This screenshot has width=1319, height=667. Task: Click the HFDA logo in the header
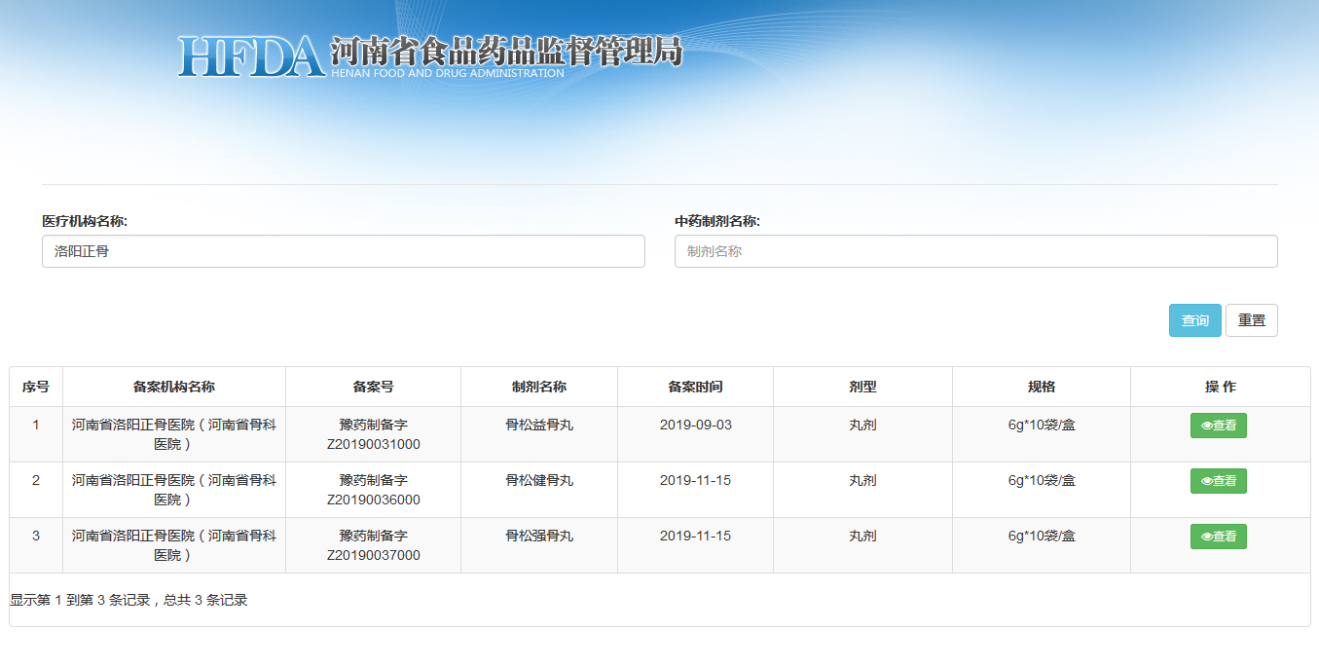pos(250,56)
